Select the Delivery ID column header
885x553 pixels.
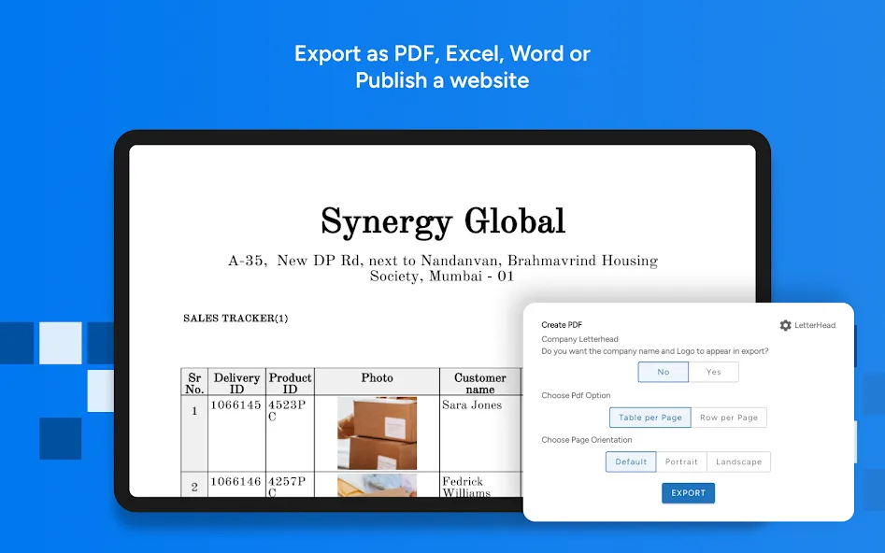point(236,383)
